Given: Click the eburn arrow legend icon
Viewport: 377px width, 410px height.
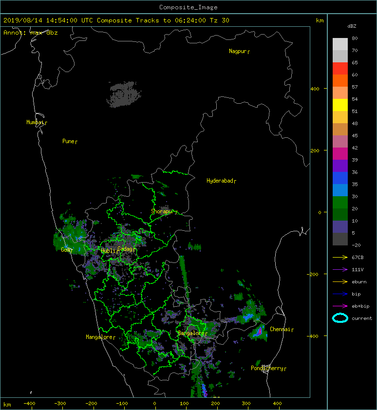Looking at the screenshot, I should pyautogui.click(x=340, y=282).
